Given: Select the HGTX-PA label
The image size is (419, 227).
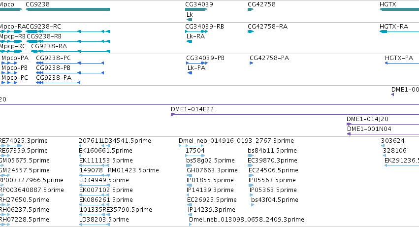Looking at the screenshot, I should click(399, 58).
